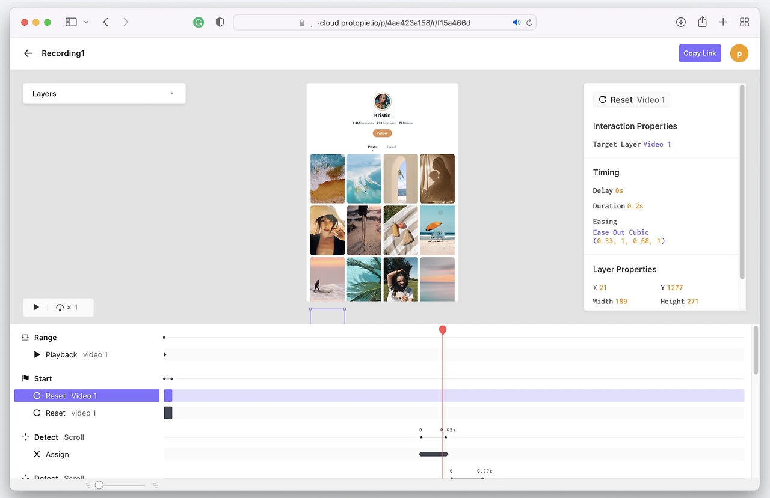The image size is (770, 498).
Task: Select the Playback video 1 row
Action: 87,355
